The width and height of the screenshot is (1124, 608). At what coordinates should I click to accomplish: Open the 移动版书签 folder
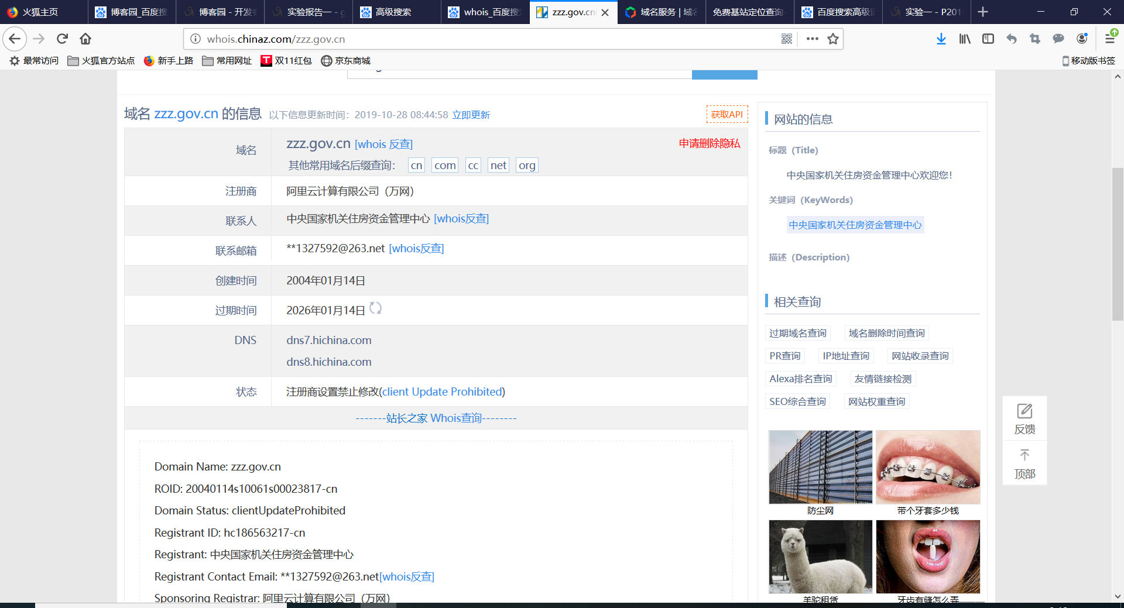coord(1089,61)
